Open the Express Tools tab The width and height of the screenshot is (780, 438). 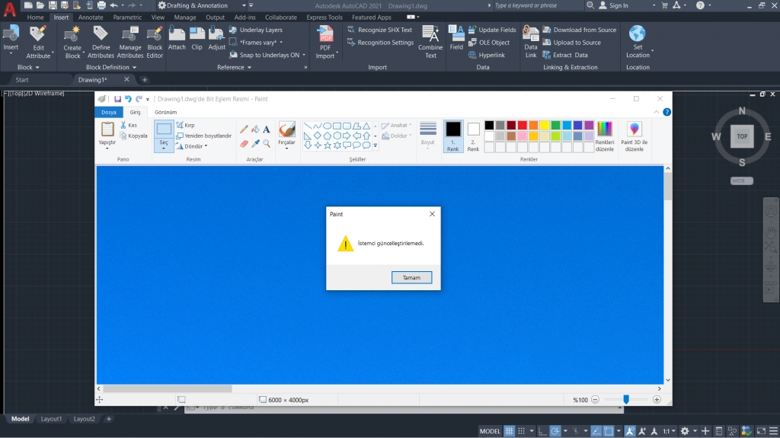(x=324, y=17)
